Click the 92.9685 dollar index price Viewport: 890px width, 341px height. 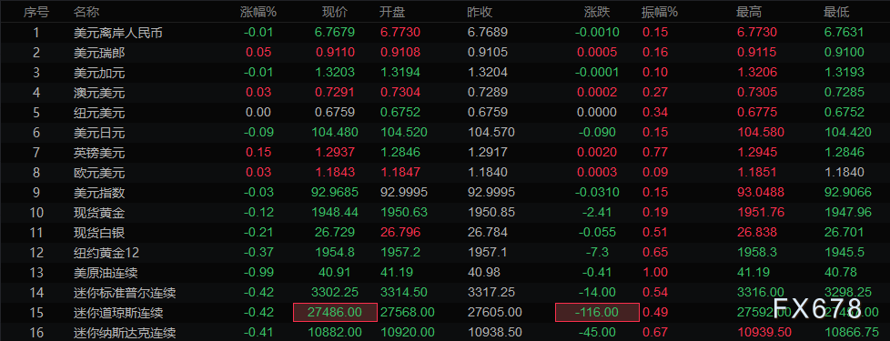[x=335, y=193]
